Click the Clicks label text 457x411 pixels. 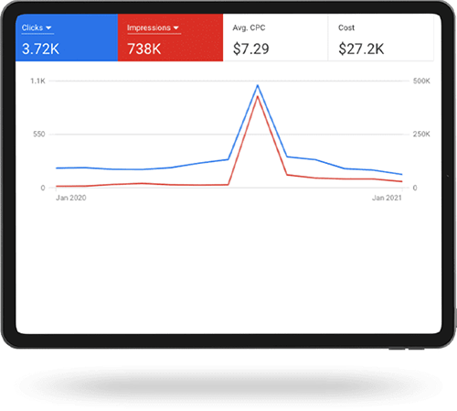32,27
